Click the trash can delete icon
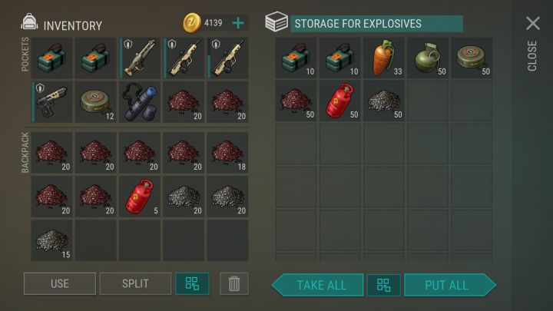Image resolution: width=553 pixels, height=311 pixels. (x=233, y=283)
